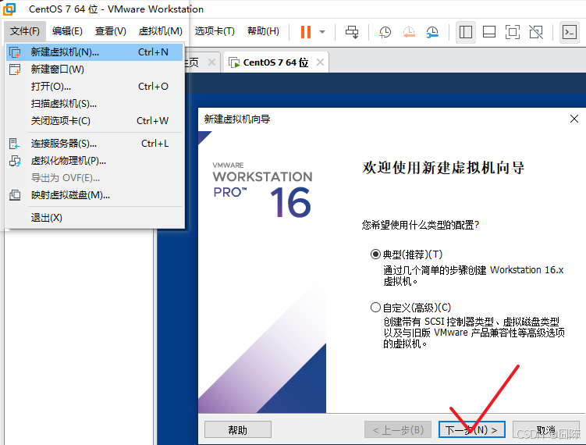Toggle the thumbnail bar view icon
This screenshot has height=445, width=586.
[x=488, y=32]
